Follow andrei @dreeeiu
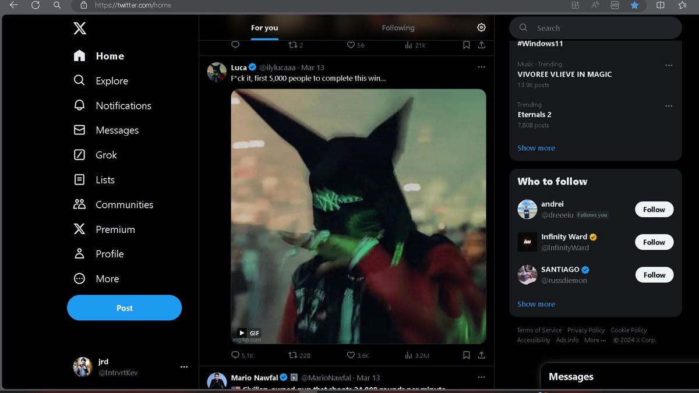699x393 pixels. (x=654, y=210)
